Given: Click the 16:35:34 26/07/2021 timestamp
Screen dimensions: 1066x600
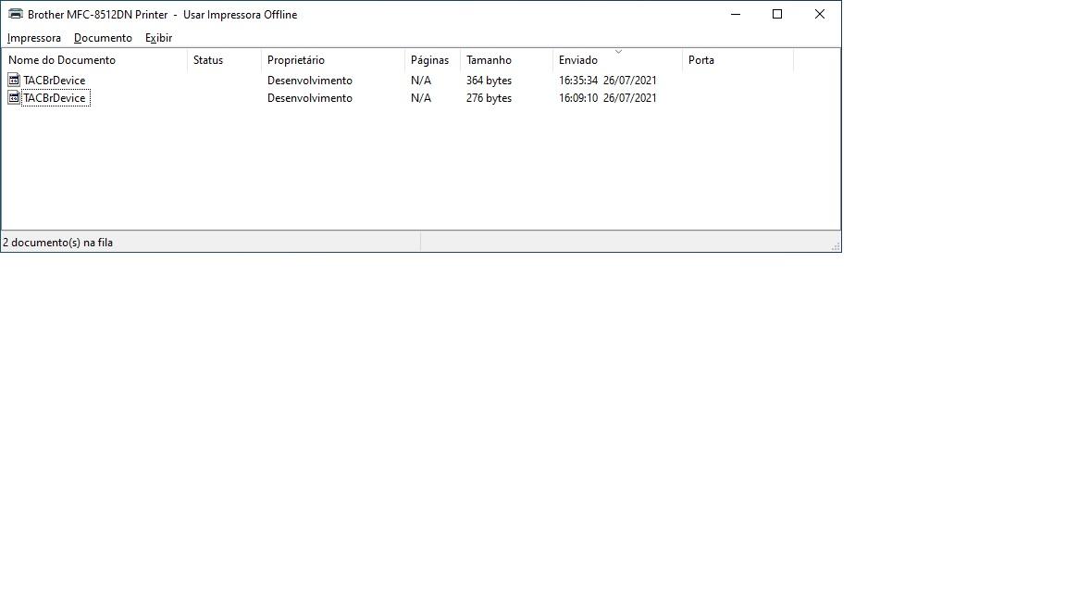Looking at the screenshot, I should (x=608, y=81).
